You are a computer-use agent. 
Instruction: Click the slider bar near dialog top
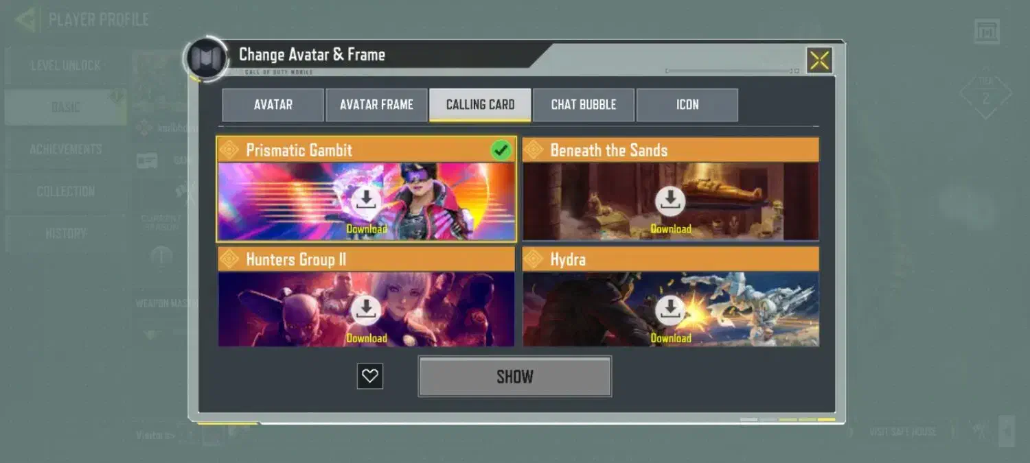732,71
